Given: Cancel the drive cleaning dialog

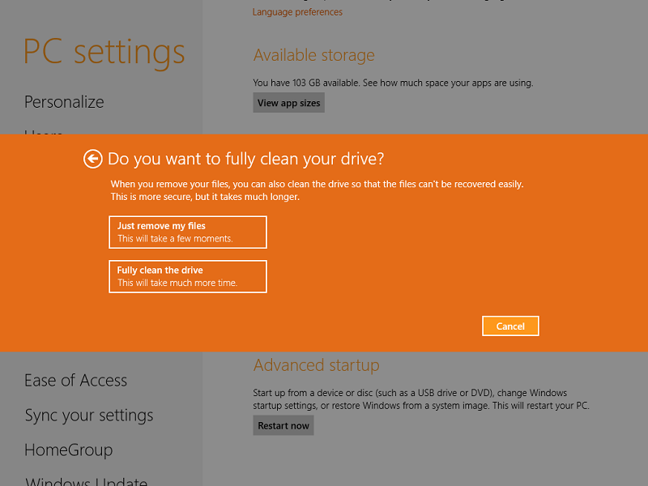Looking at the screenshot, I should click(x=510, y=326).
